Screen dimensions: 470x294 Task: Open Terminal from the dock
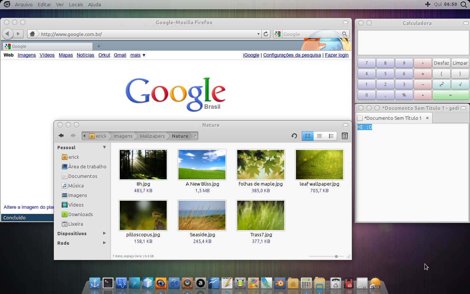point(108,283)
